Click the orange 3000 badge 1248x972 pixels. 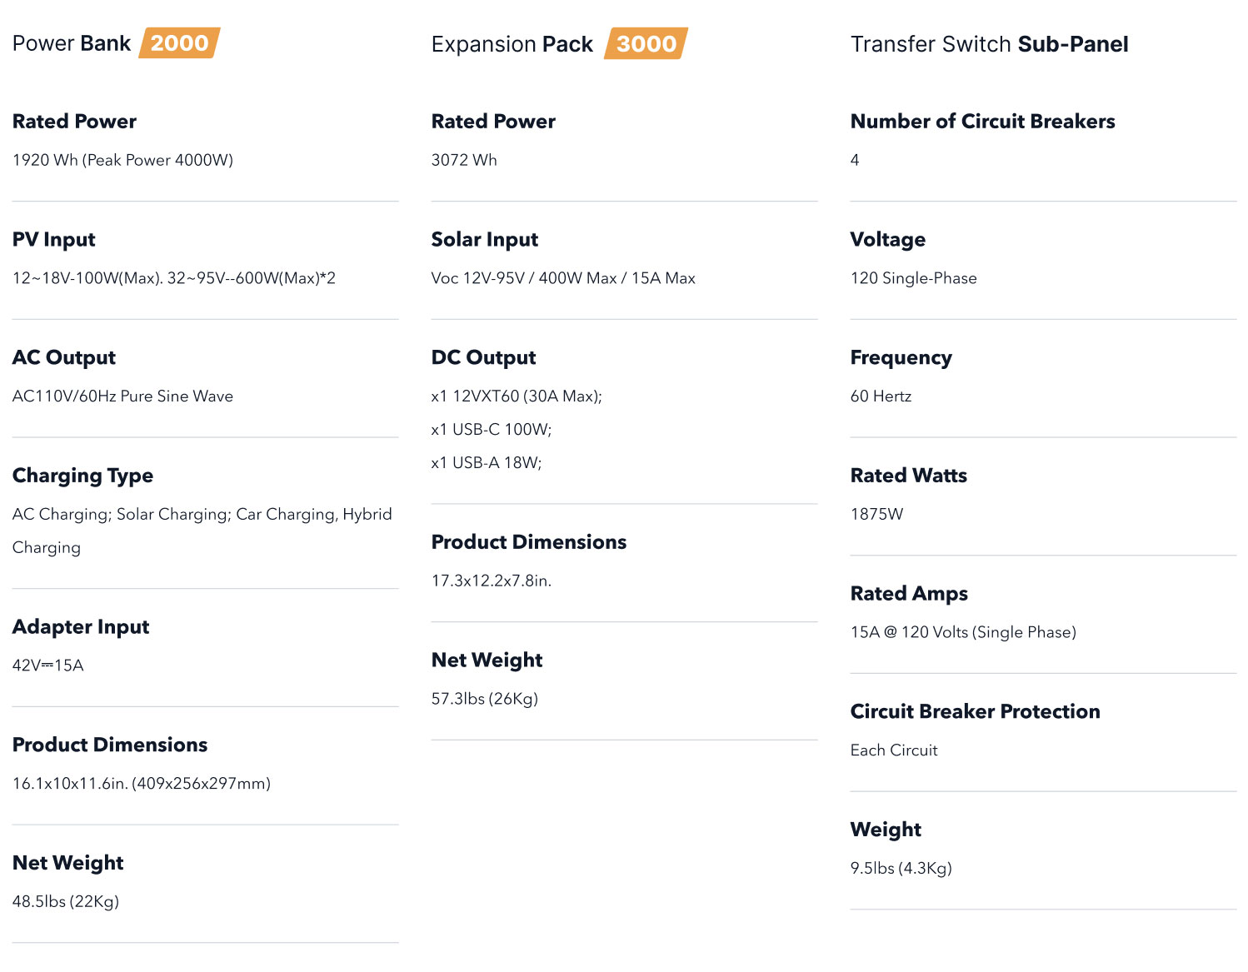[646, 44]
